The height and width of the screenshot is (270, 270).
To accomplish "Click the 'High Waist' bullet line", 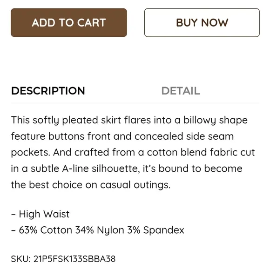I will (x=40, y=214).
